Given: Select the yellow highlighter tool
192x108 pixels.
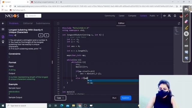Looking at the screenshot, I should [186, 28].
